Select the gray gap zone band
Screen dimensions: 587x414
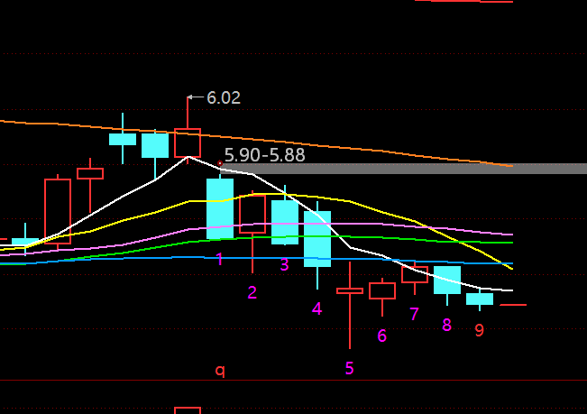pyautogui.click(x=404, y=169)
